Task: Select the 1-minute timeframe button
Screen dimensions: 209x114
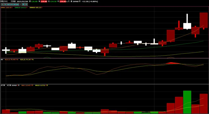Action: 2,5
